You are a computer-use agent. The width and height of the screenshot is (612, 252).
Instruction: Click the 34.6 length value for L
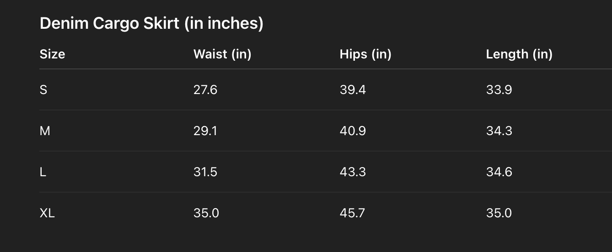pyautogui.click(x=499, y=172)
